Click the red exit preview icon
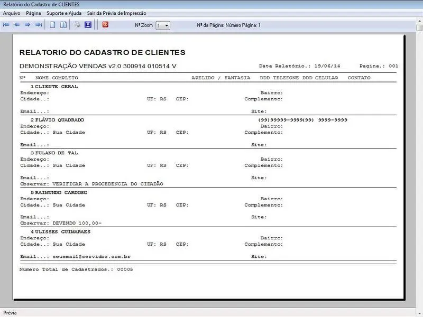 click(x=105, y=24)
